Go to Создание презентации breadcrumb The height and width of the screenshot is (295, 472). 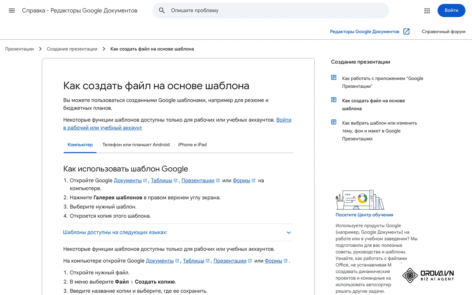pyautogui.click(x=72, y=49)
